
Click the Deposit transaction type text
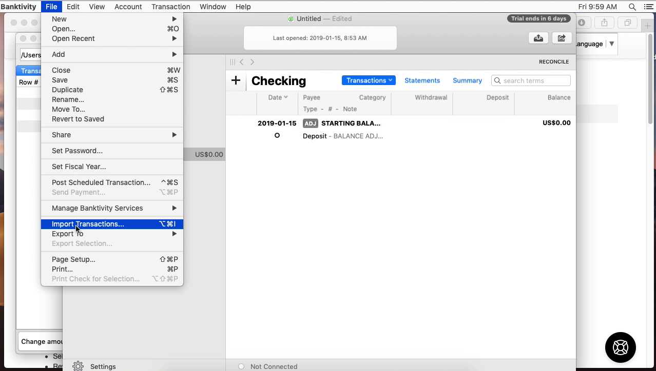pos(315,136)
